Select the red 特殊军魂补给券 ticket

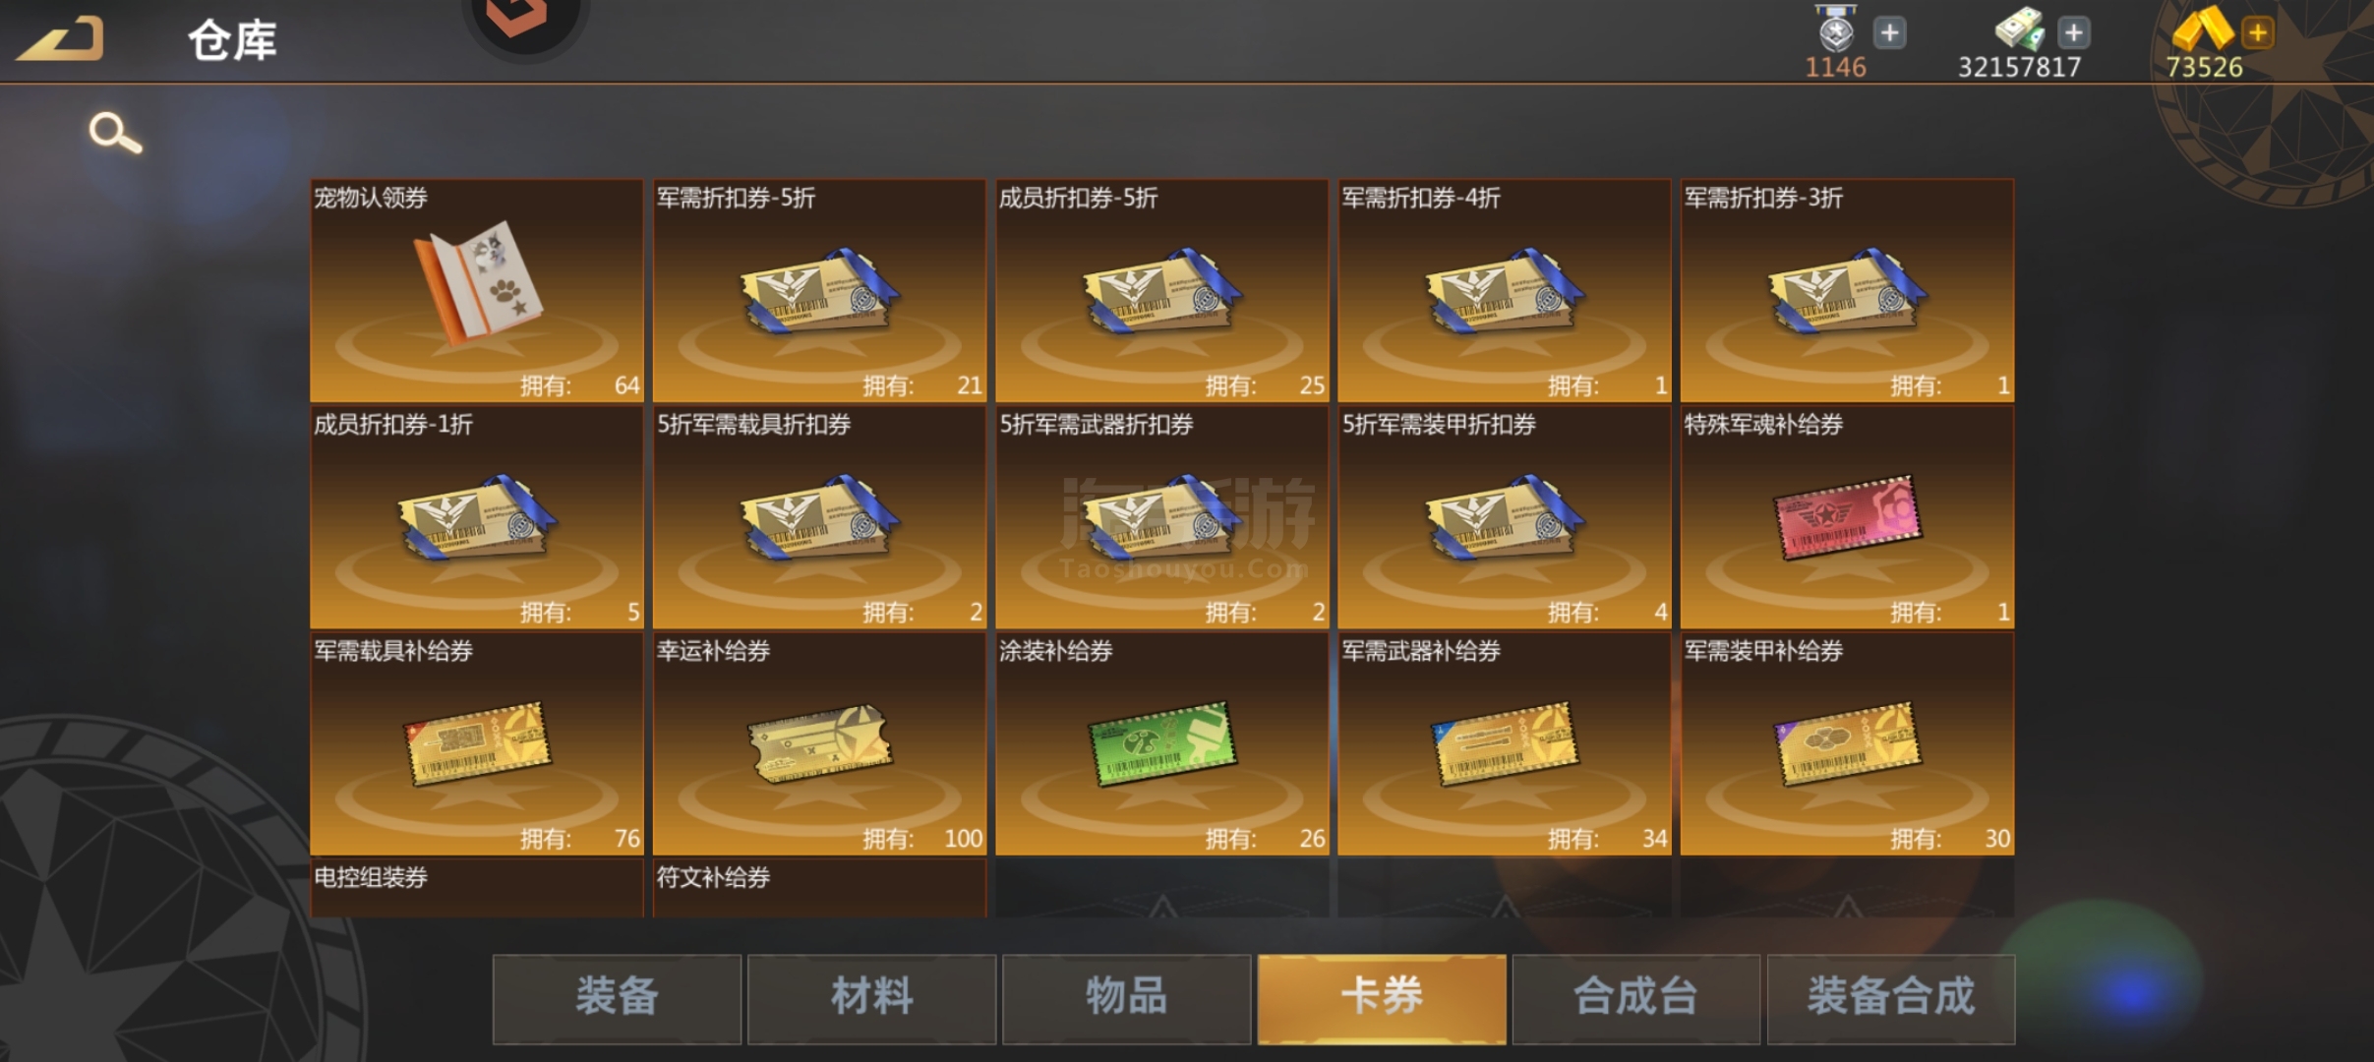point(1847,516)
